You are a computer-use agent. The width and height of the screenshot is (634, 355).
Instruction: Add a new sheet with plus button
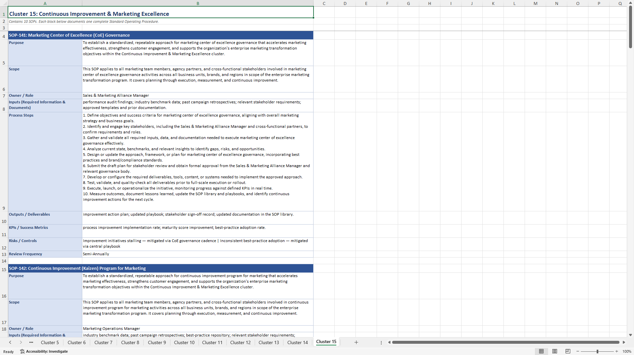point(356,342)
